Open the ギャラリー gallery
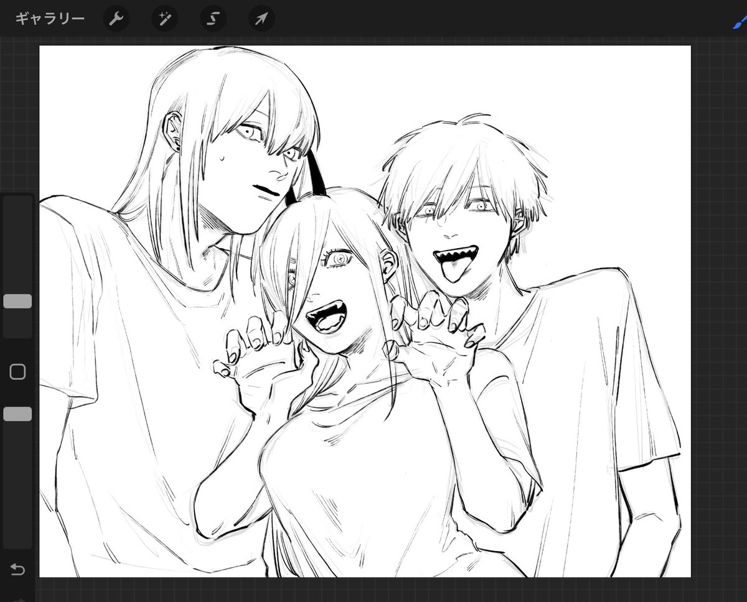747x602 pixels. point(50,19)
